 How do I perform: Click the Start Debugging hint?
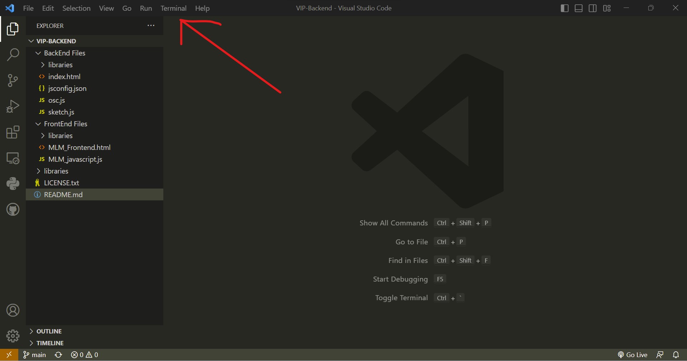pos(400,279)
